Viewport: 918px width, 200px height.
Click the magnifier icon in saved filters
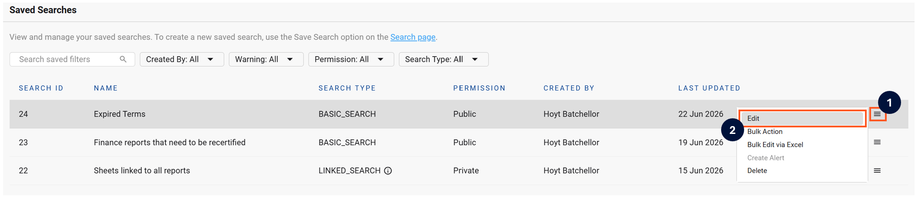(x=123, y=59)
